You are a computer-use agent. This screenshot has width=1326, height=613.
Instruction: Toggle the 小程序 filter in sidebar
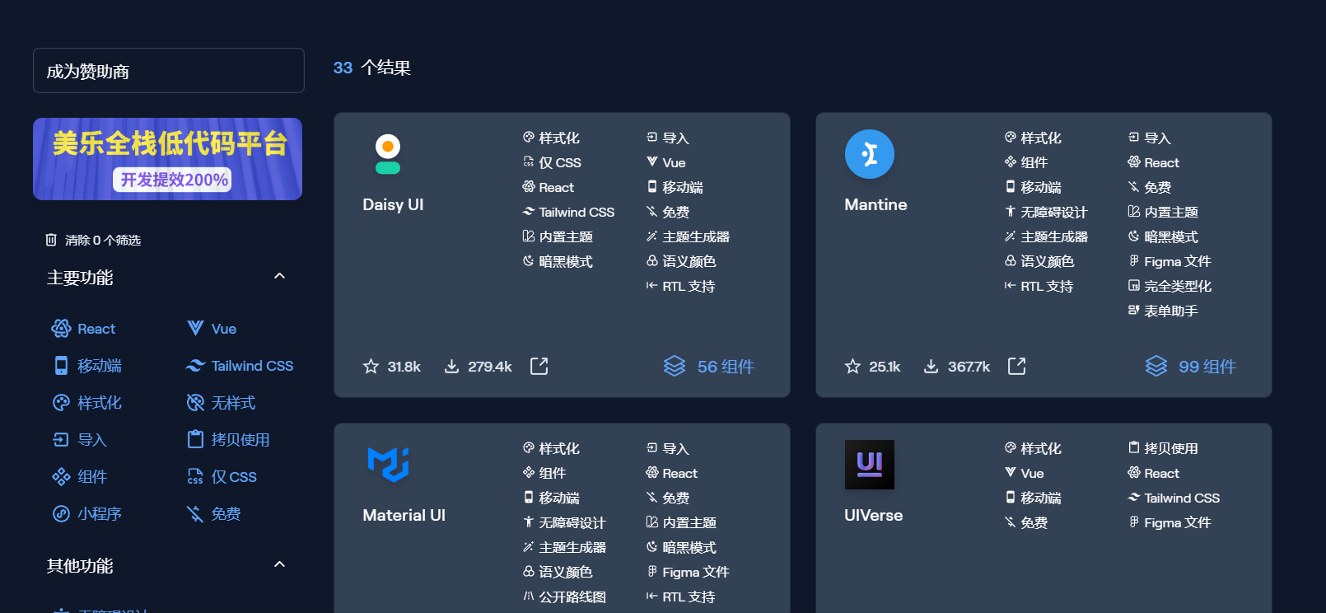[x=87, y=514]
